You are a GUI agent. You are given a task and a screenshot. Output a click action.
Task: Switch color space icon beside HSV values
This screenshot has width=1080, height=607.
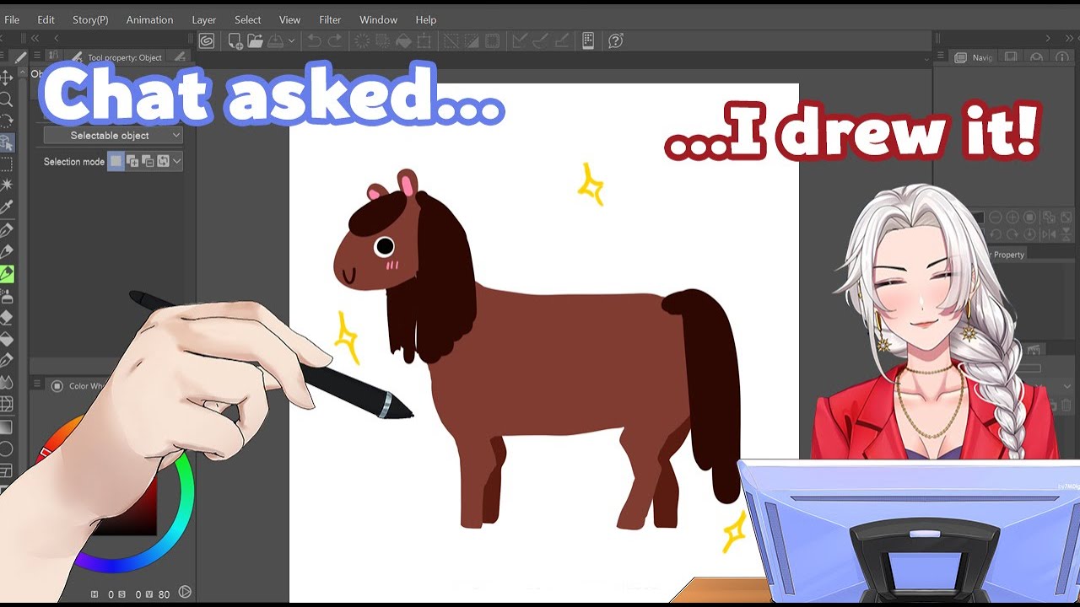[185, 593]
